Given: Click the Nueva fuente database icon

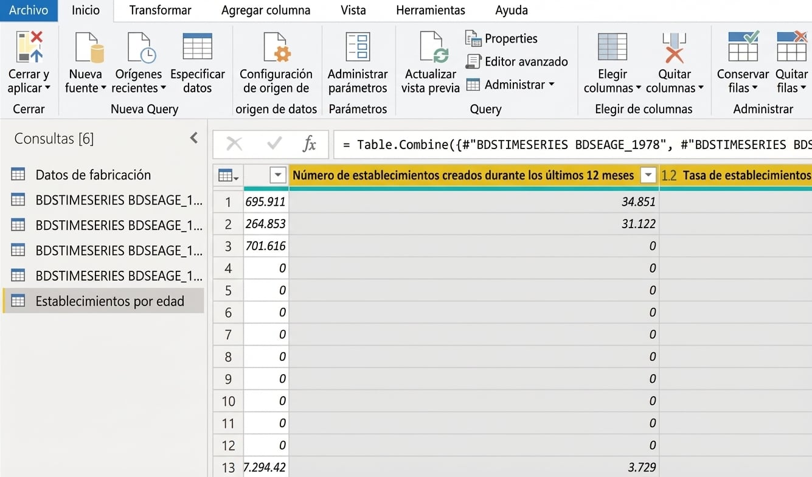Looking at the screenshot, I should tap(89, 47).
